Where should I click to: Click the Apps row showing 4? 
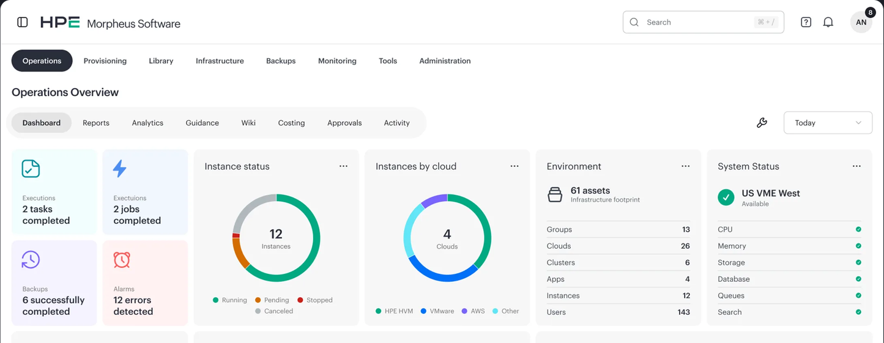pyautogui.click(x=618, y=279)
